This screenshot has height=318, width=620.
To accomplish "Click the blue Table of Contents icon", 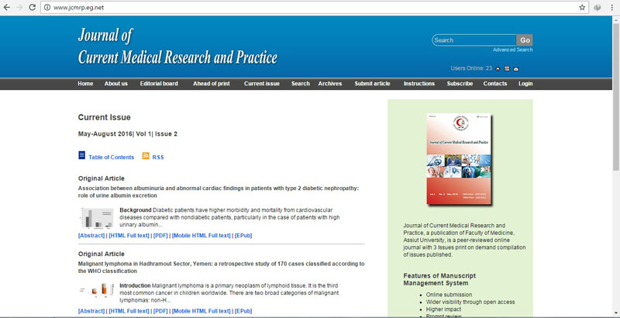I will [x=82, y=156].
